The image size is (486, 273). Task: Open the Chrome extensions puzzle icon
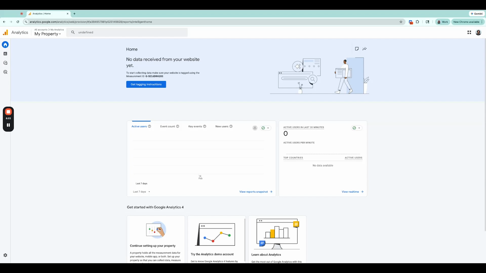418,22
